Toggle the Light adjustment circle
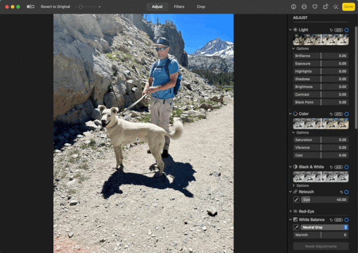Image resolution: width=358 pixels, height=253 pixels. coord(346,30)
